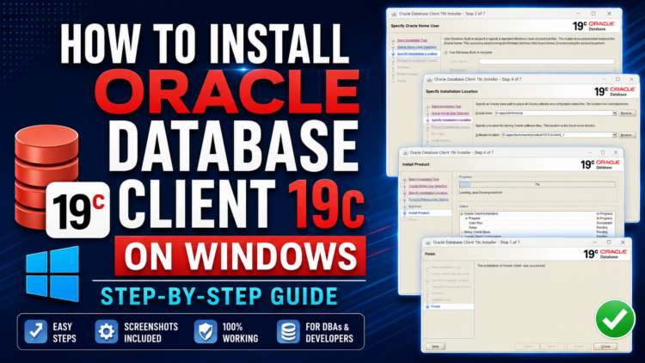Click the Close button at bottom of Step 7 window
Screen dimensions: 645x363
pos(605,347)
